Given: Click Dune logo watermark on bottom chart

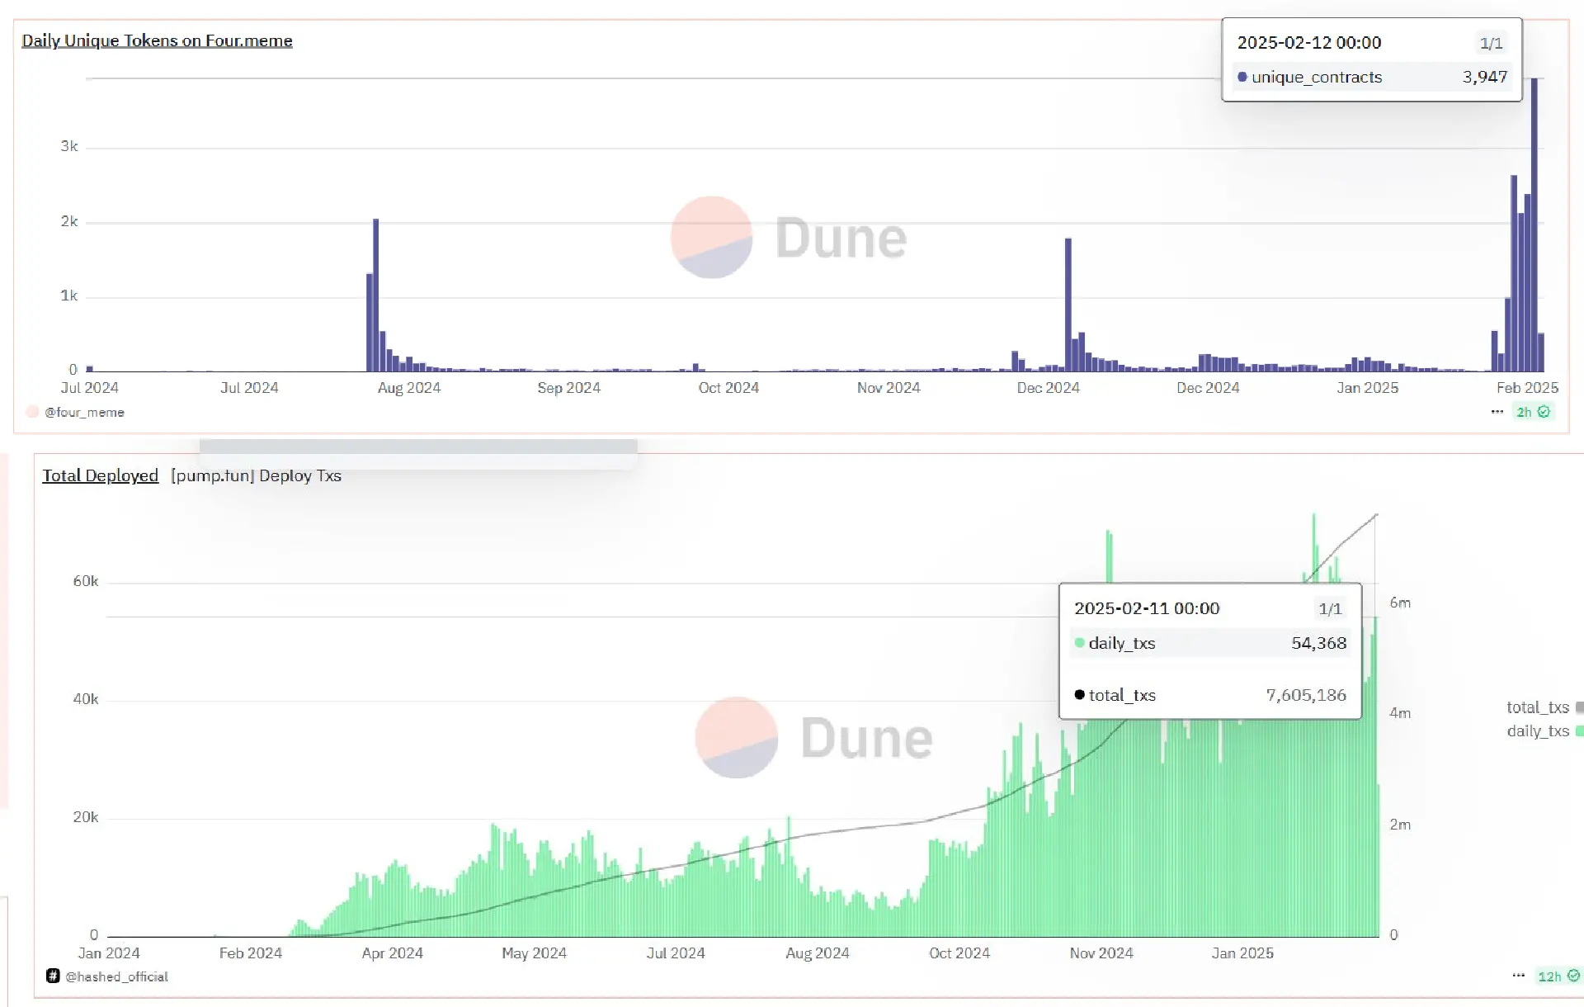Looking at the screenshot, I should (736, 737).
